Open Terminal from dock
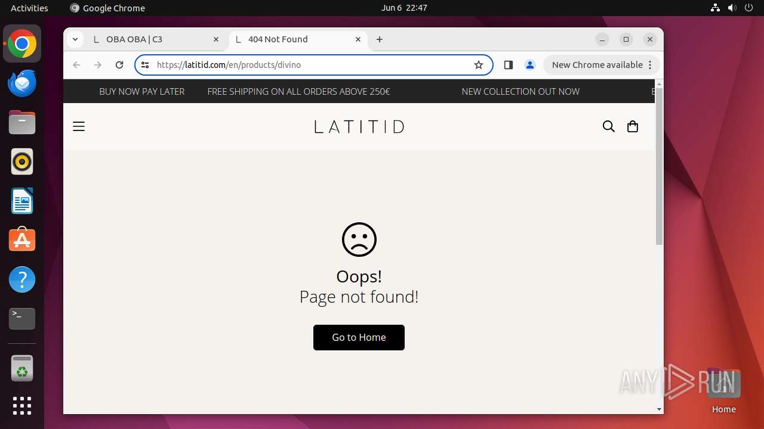The width and height of the screenshot is (764, 429). [22, 319]
